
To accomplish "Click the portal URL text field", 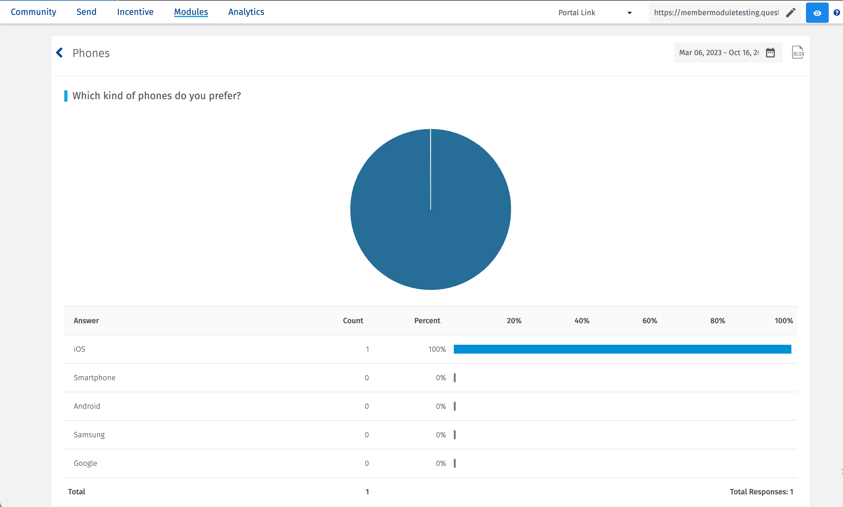I will point(716,13).
